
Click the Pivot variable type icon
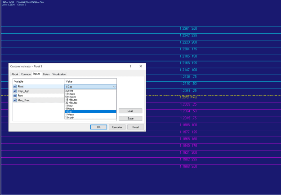(x=15, y=86)
